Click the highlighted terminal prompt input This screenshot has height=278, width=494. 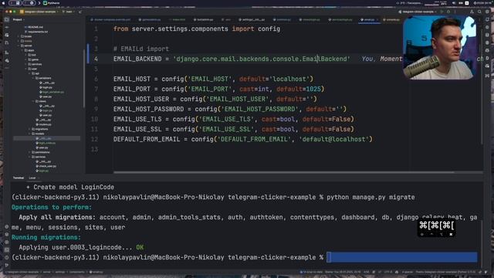[402, 257]
